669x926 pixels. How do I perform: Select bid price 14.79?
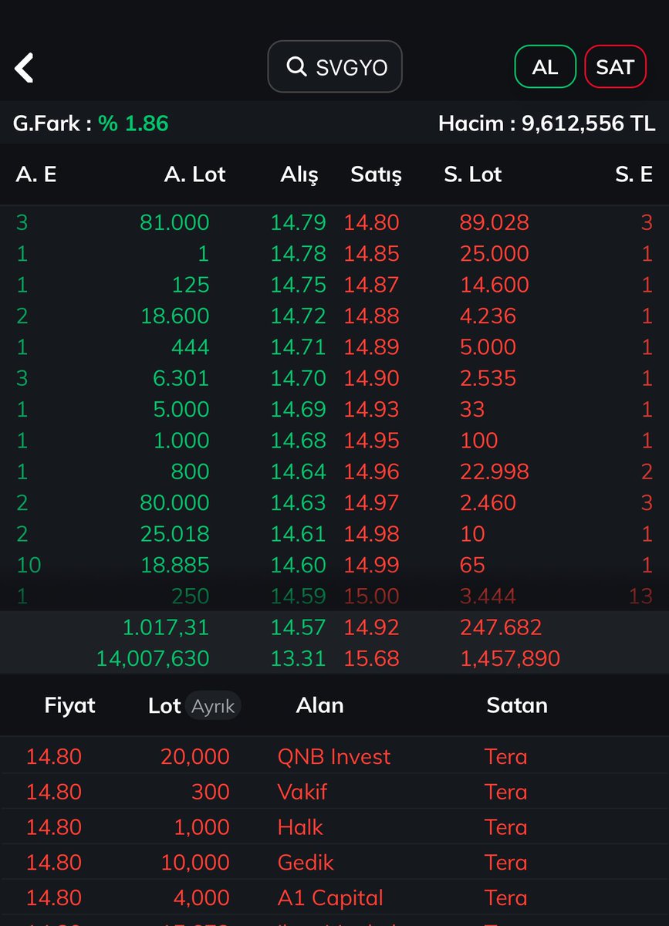coord(298,223)
